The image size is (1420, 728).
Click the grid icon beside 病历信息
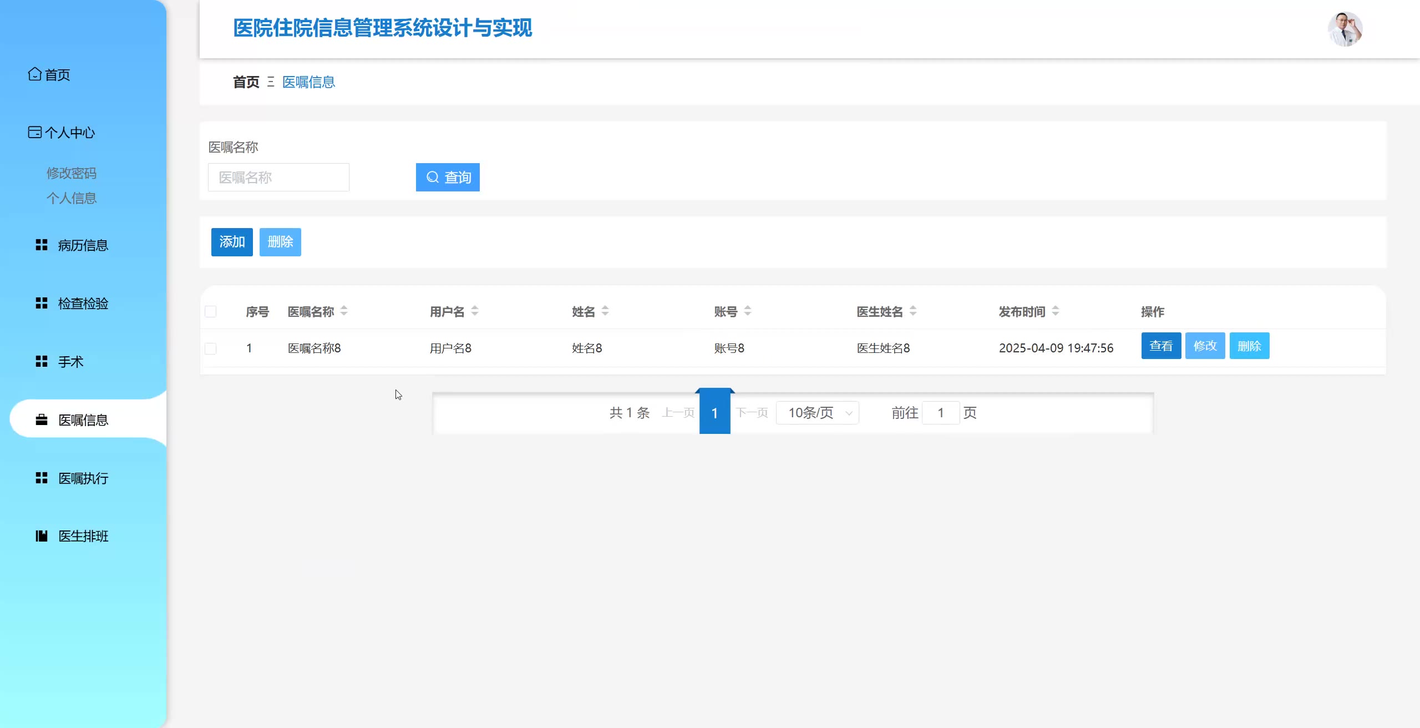coord(42,245)
